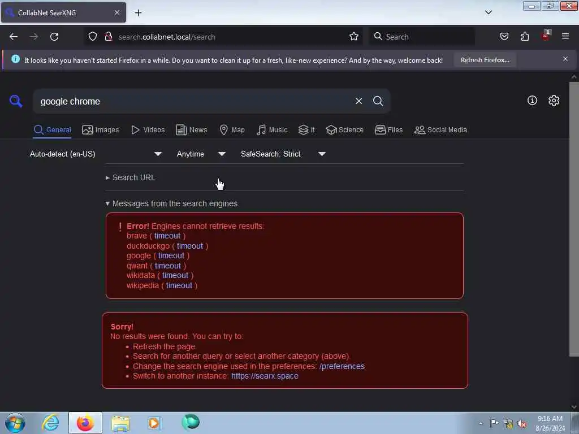Launch Internet Explorer from taskbar
Screen dimensions: 579x434
(50, 423)
